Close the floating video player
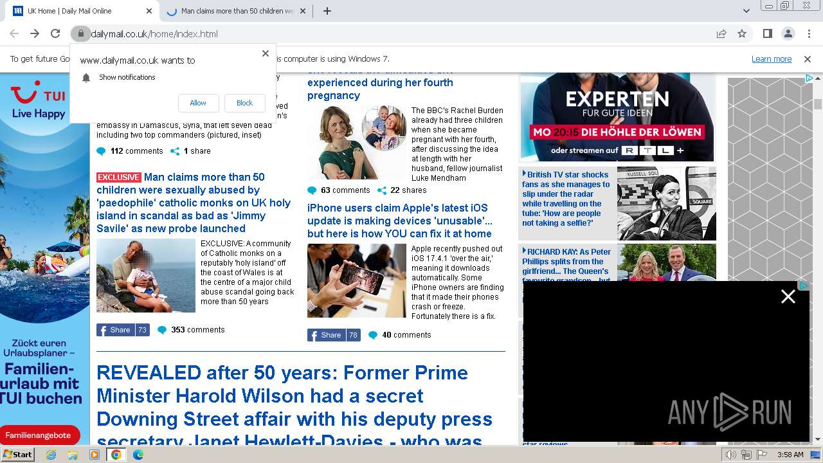The height and width of the screenshot is (463, 823). (788, 296)
